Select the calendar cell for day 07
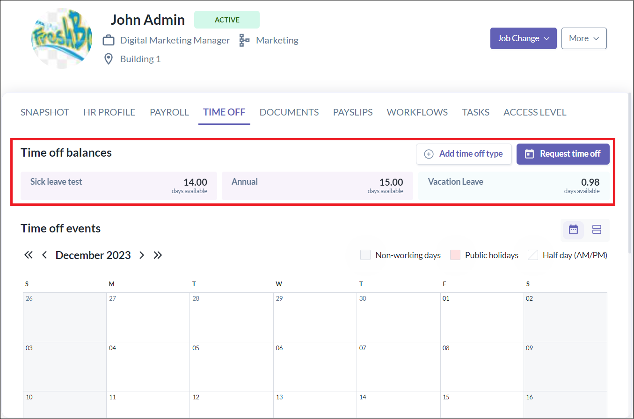The width and height of the screenshot is (634, 419). pos(398,367)
